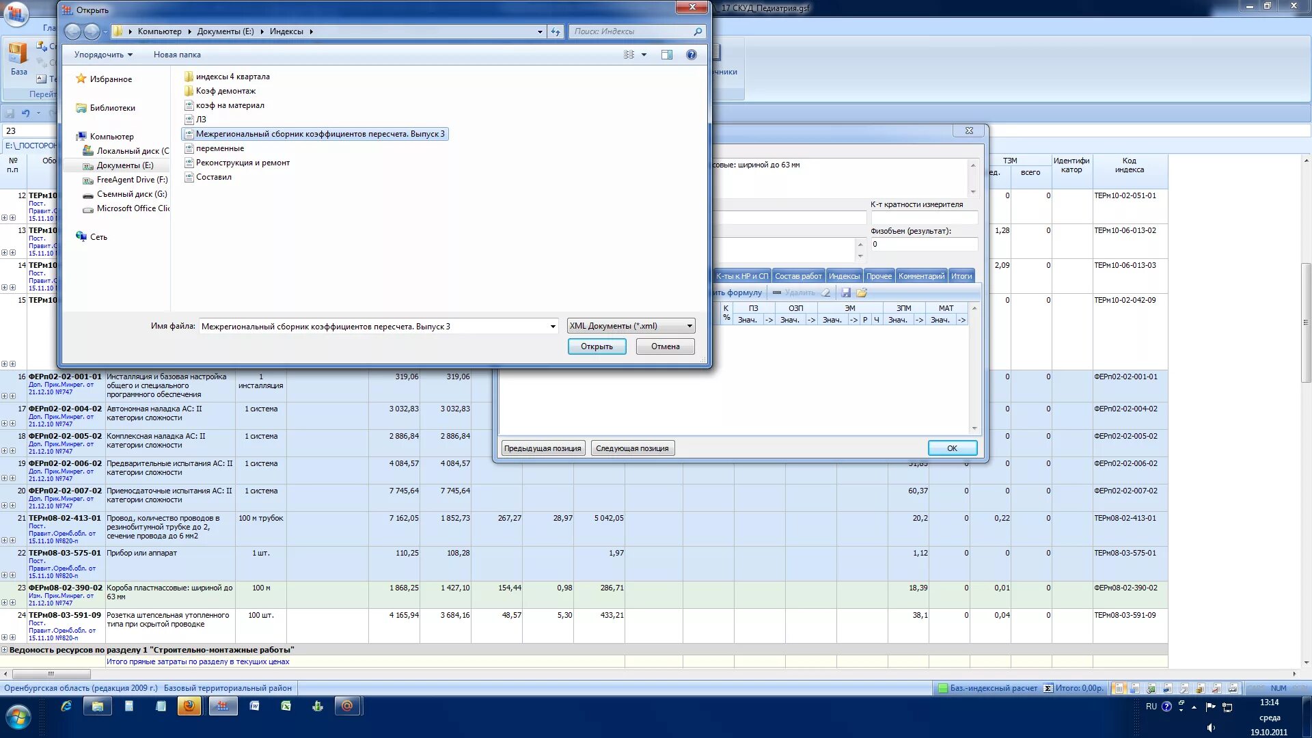
Task: Open the Упорядочить dropdown menu
Action: pos(103,55)
